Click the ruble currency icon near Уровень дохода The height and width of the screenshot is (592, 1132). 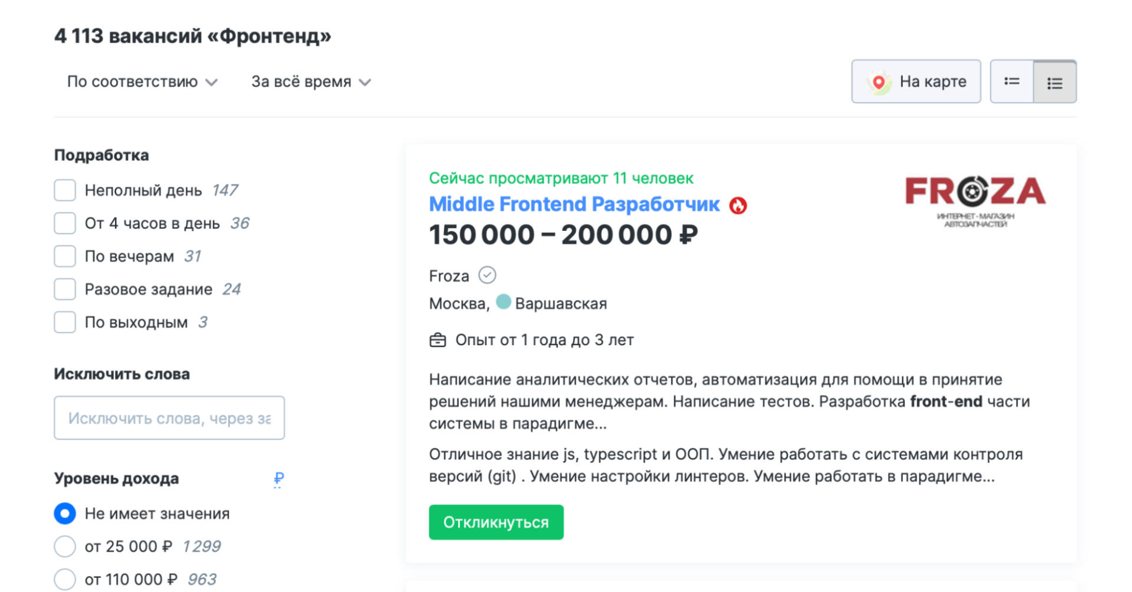click(278, 480)
